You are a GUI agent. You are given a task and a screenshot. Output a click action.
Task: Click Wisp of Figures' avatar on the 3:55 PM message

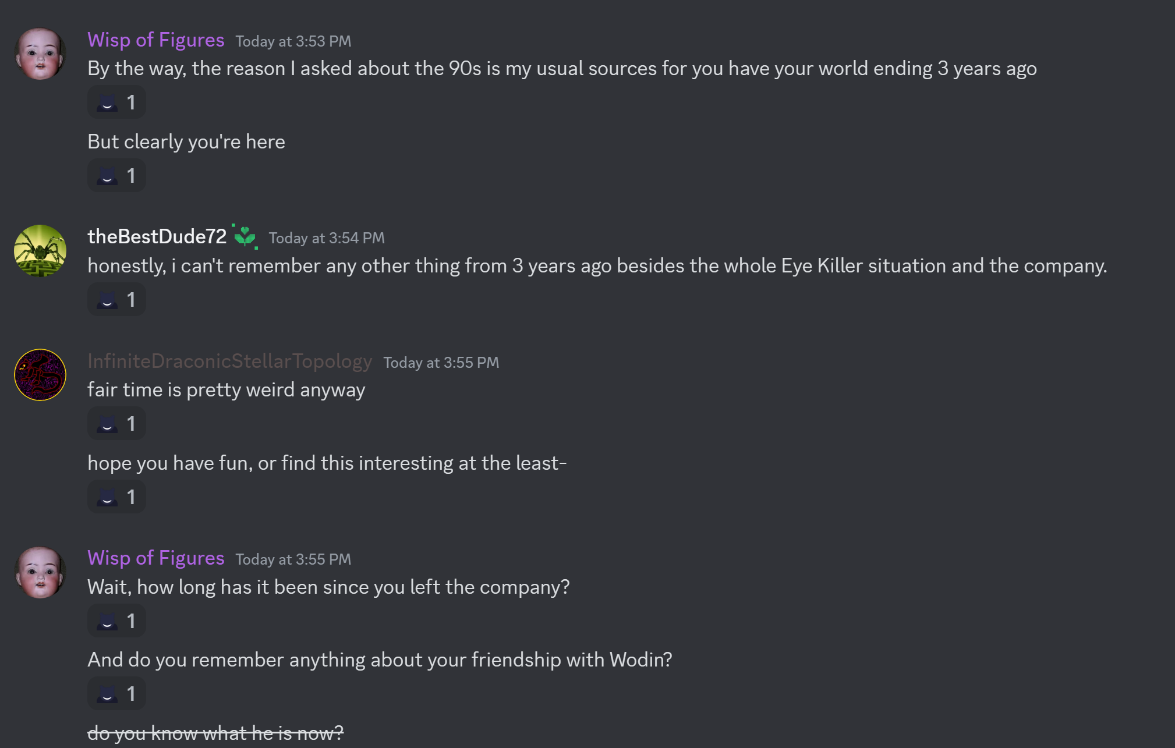(x=40, y=572)
